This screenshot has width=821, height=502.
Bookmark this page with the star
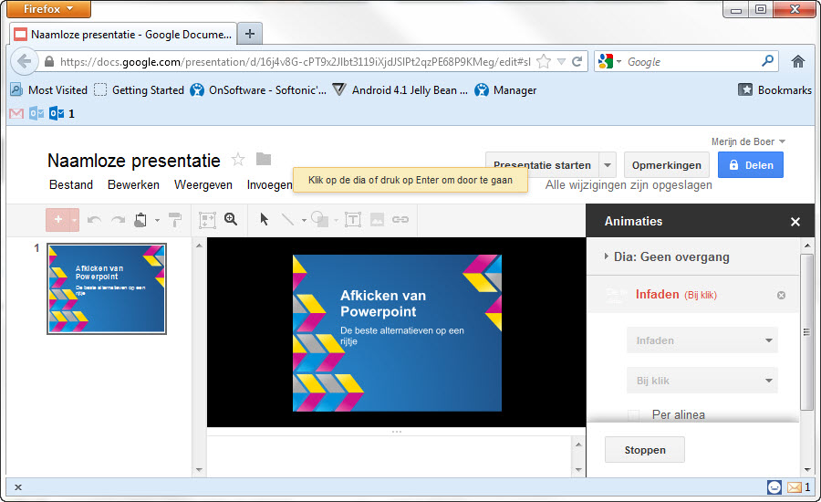(x=544, y=62)
